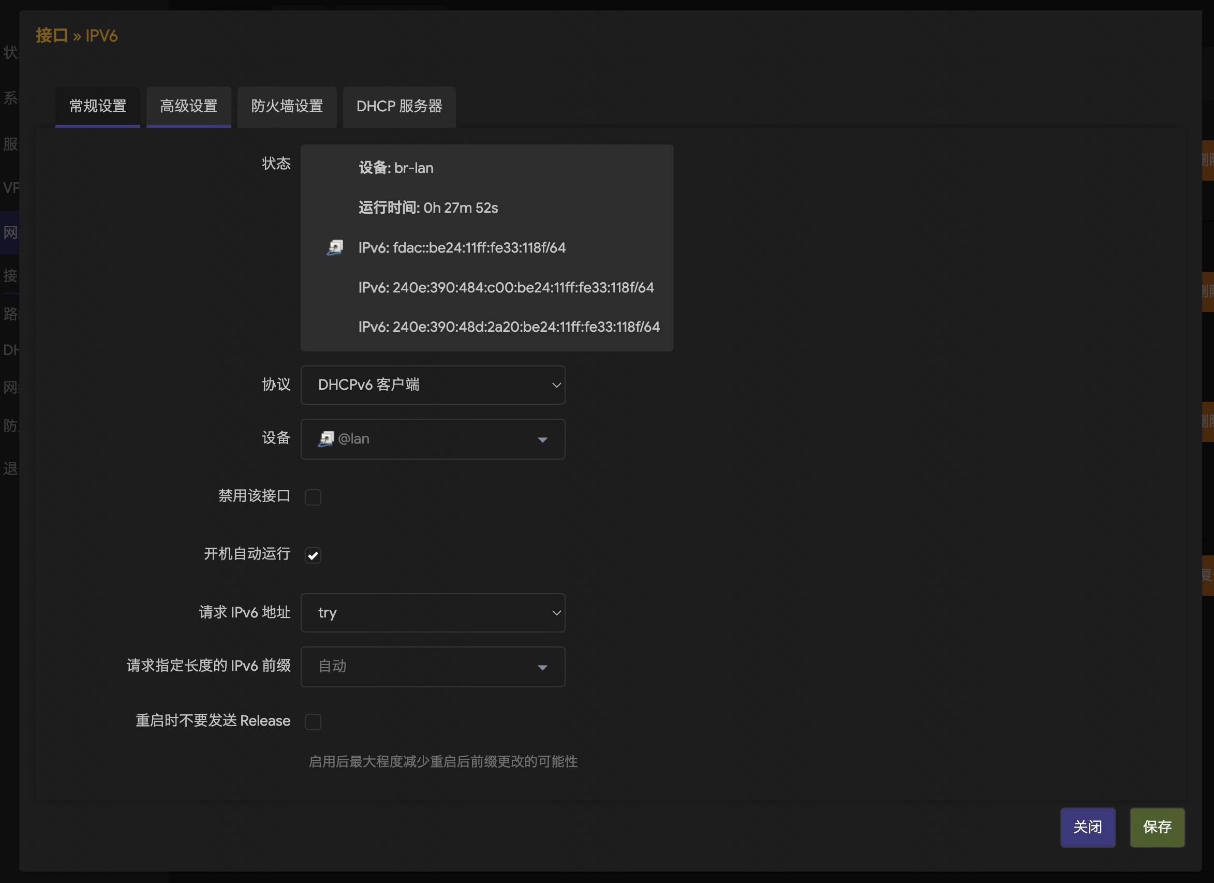The image size is (1214, 883).
Task: Select the 常规设置 tab
Action: (x=97, y=107)
